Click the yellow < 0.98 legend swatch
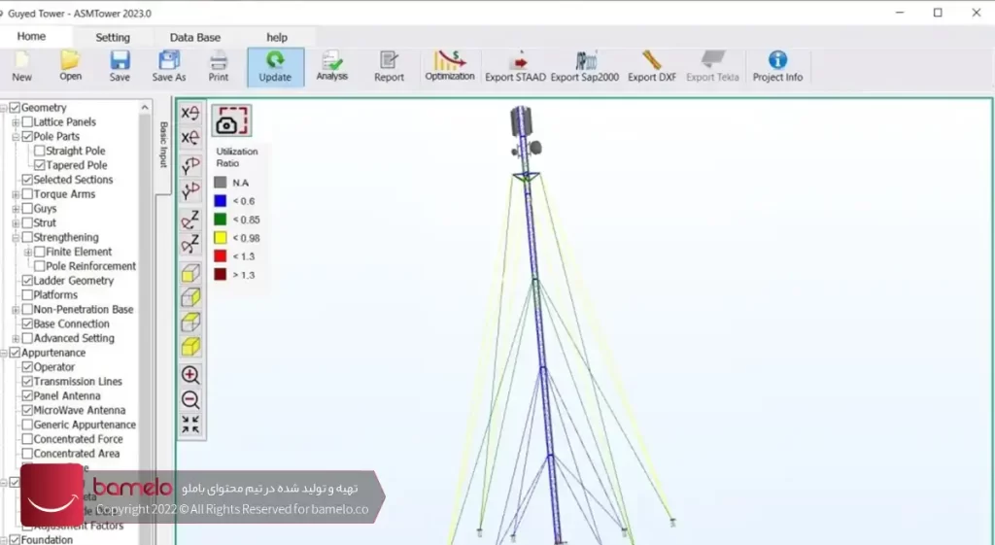Viewport: 995px width, 545px height. 221,238
